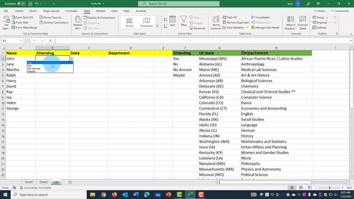This screenshot has width=354, height=199.
Task: Switch to Formulas tab
Action: tap(71, 11)
